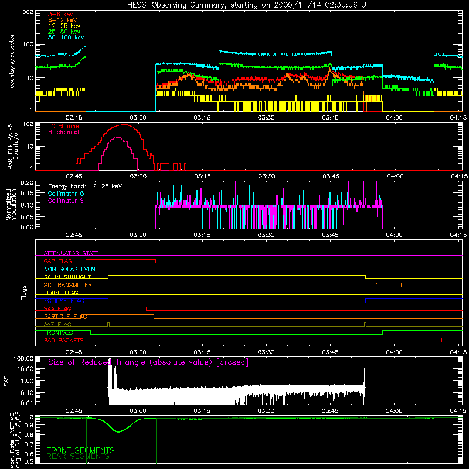The height and width of the screenshot is (469, 469).
Task: Click the 'Normalized modulation' axis label
Action: tap(11, 205)
